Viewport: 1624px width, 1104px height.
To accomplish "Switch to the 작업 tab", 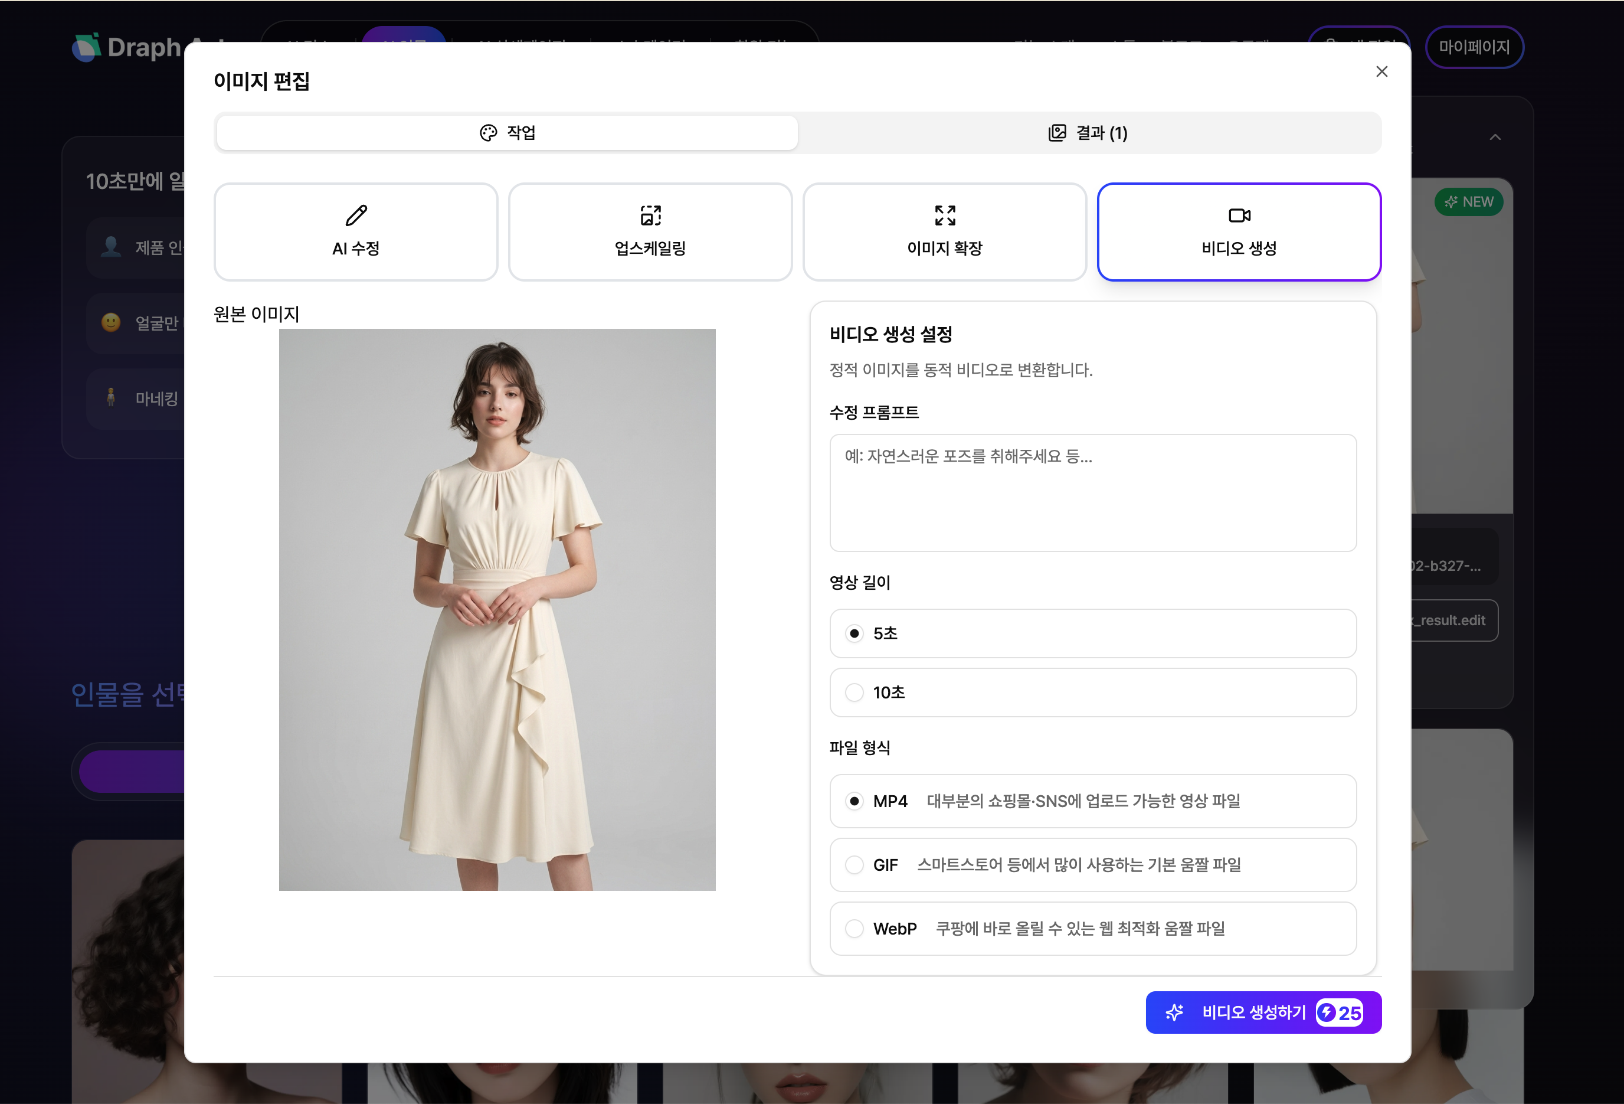I will point(507,133).
